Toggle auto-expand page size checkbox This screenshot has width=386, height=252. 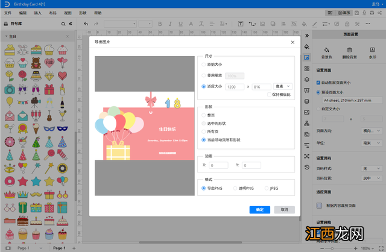318,83
